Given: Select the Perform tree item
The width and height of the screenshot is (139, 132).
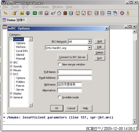Looking at the screenshot, I should (x=21, y=47).
